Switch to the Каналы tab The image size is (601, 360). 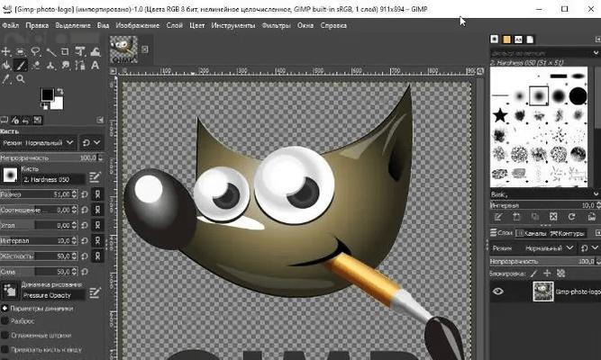(531, 233)
